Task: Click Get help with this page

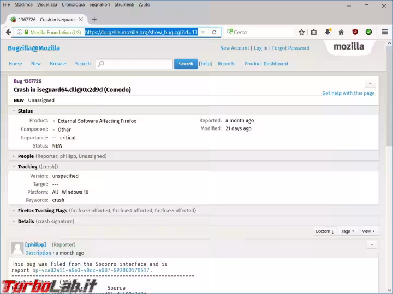Action: [x=348, y=93]
